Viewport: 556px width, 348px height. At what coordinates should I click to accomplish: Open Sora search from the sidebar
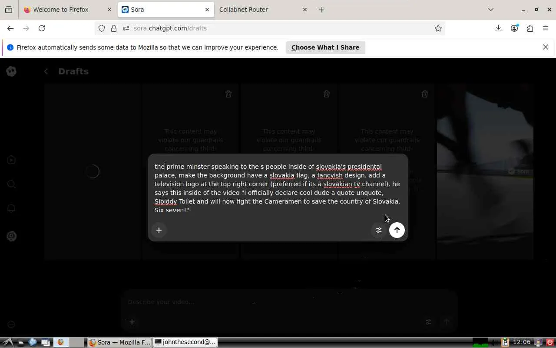(x=12, y=184)
